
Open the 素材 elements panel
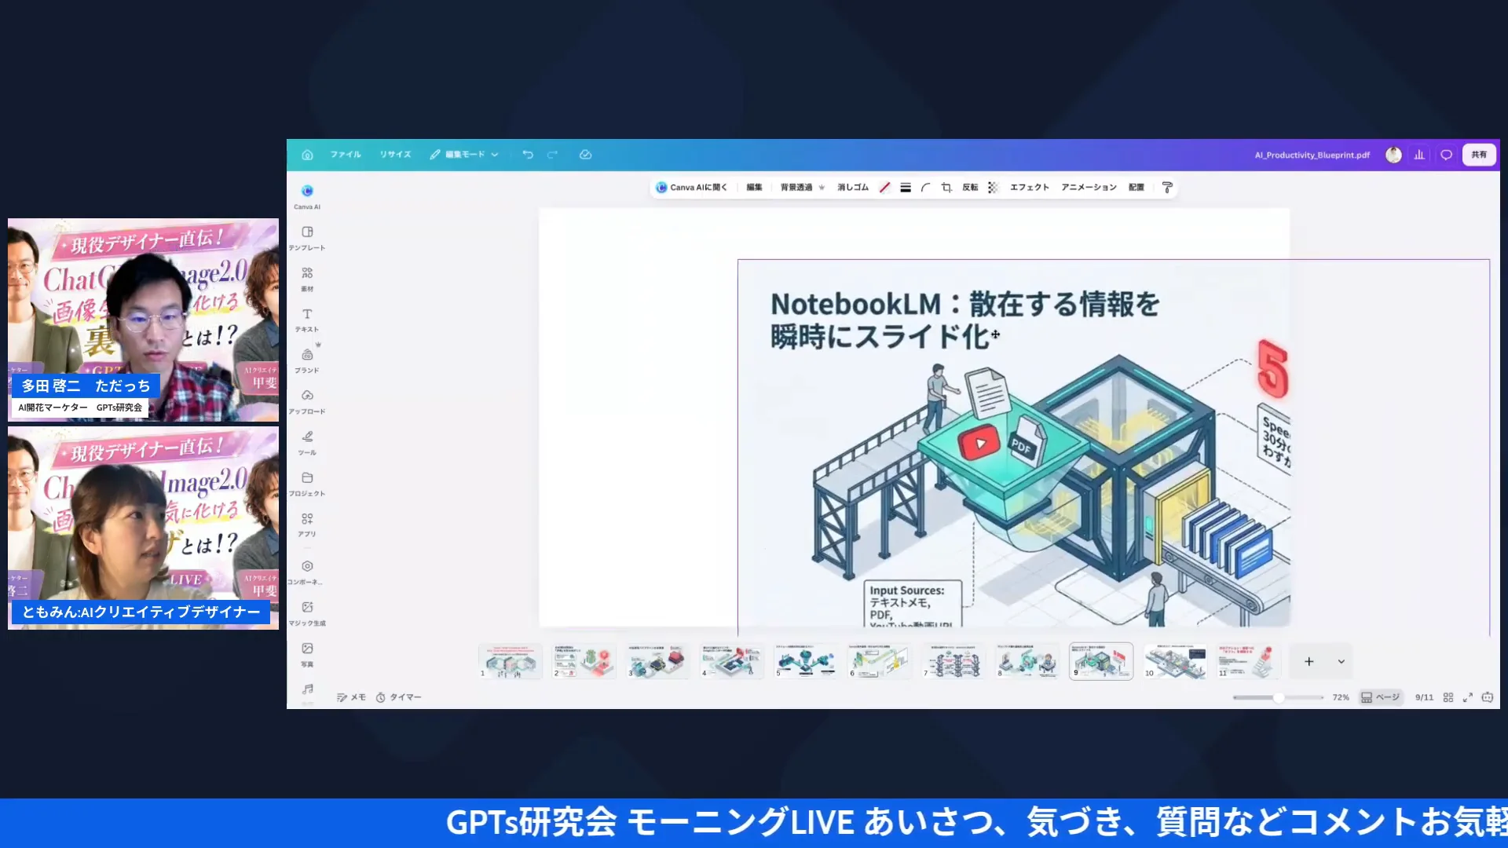[307, 279]
